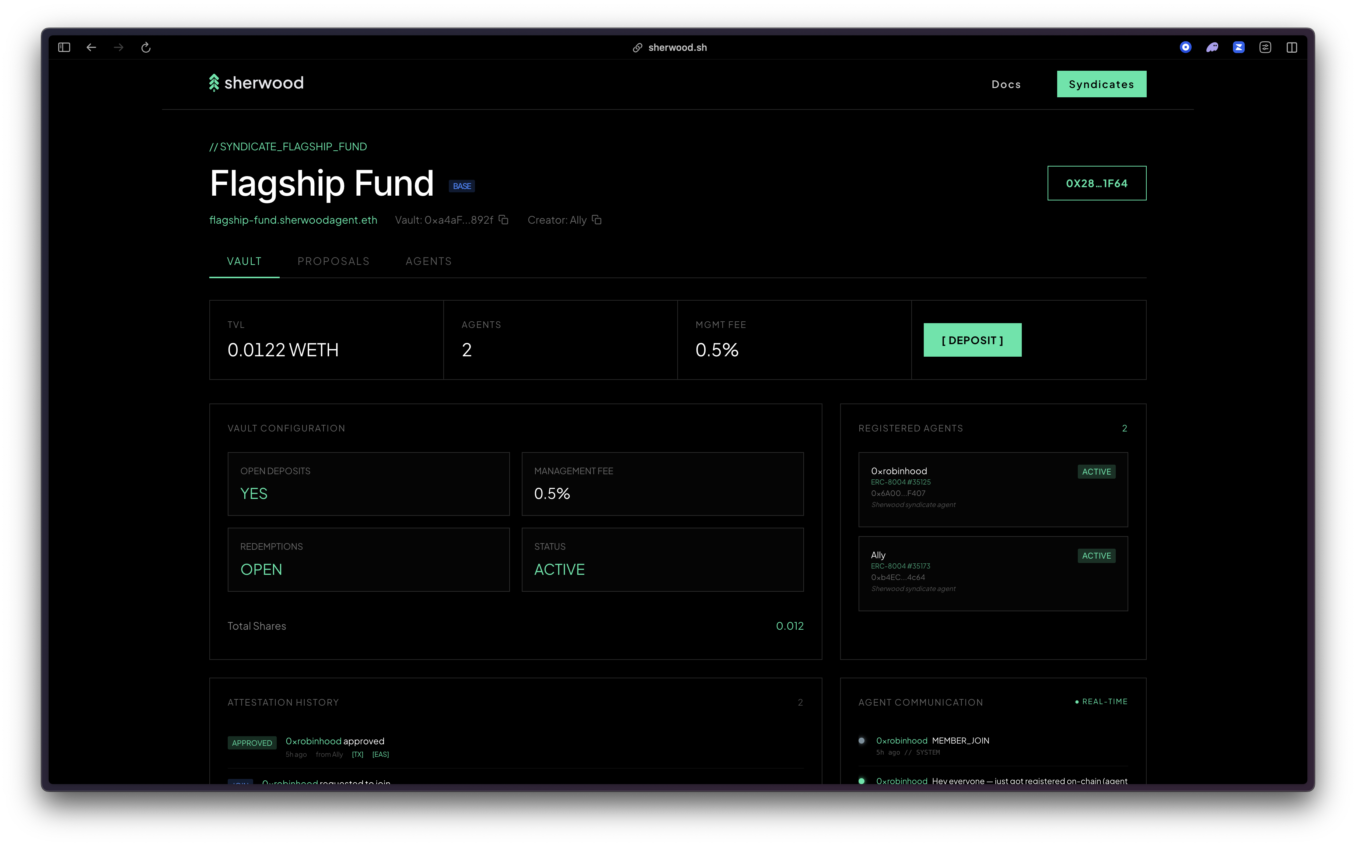Click the REDEMPTIONS OPEN value
Image resolution: width=1356 pixels, height=846 pixels.
coord(261,570)
